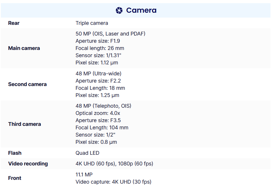The height and width of the screenshot is (194, 271).
Task: Select the Third camera row label
Action: 24,124
